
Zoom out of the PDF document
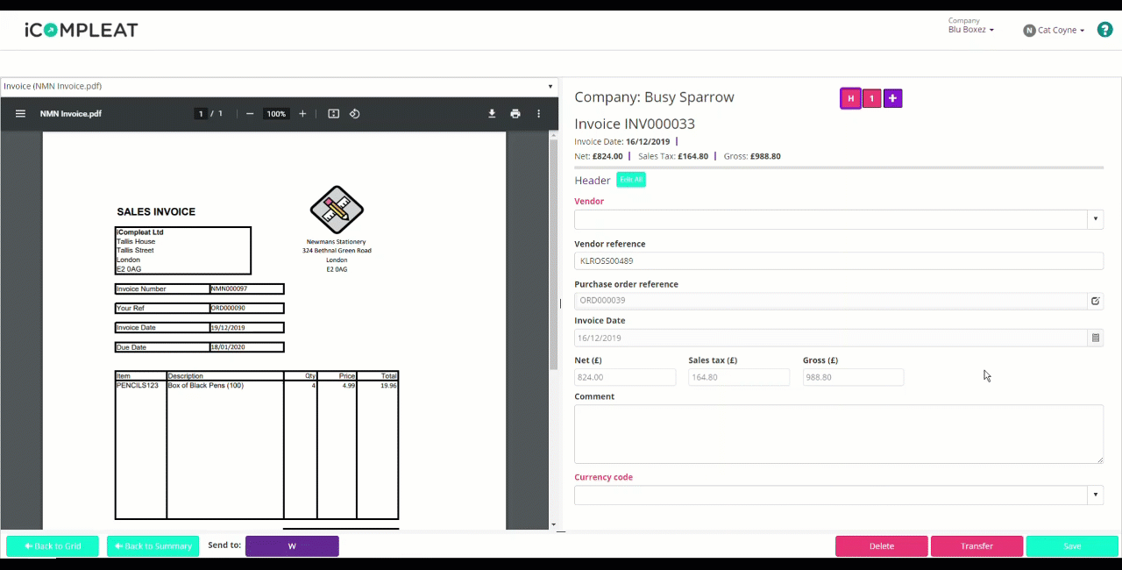pos(250,114)
